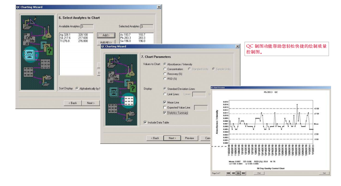Select RSD (%) as values to chart
This screenshot has height=186, width=341.
point(165,78)
